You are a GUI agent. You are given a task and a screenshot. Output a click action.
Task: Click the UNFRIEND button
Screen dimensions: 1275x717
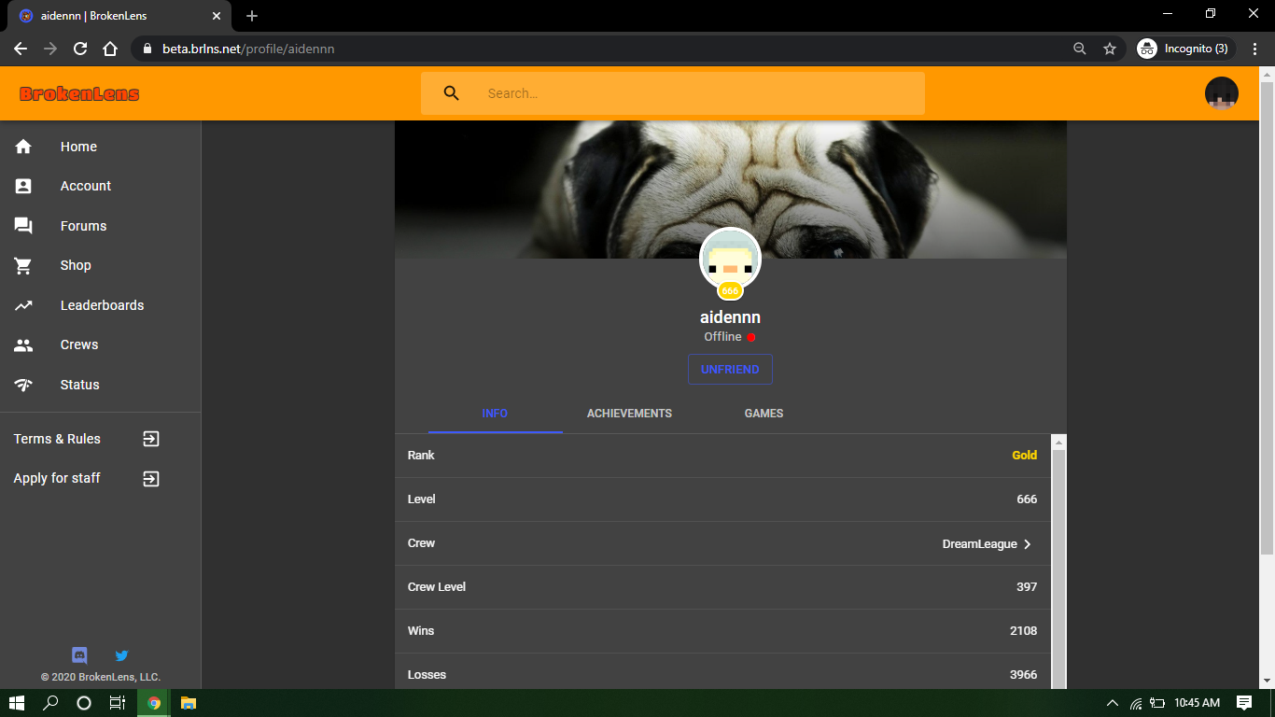pos(730,370)
